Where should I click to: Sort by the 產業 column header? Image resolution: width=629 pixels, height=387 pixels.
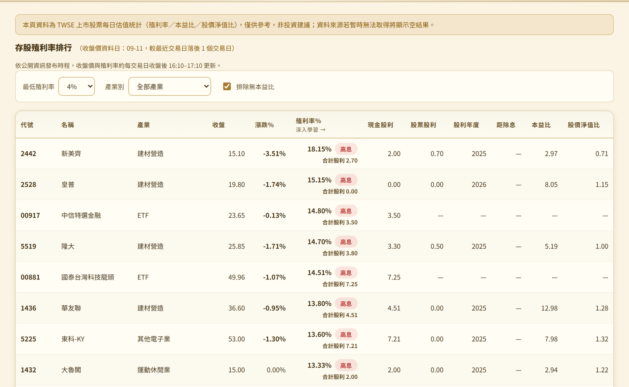[x=143, y=125]
